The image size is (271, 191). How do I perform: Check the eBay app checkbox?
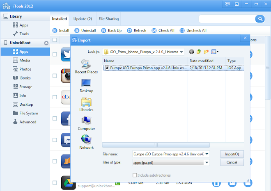[x=55, y=97]
